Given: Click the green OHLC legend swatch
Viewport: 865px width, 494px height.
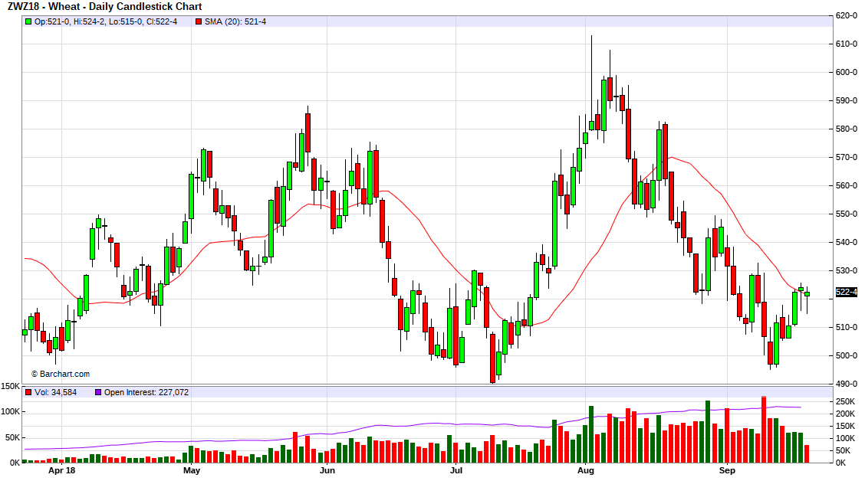Looking at the screenshot, I should click(28, 21).
